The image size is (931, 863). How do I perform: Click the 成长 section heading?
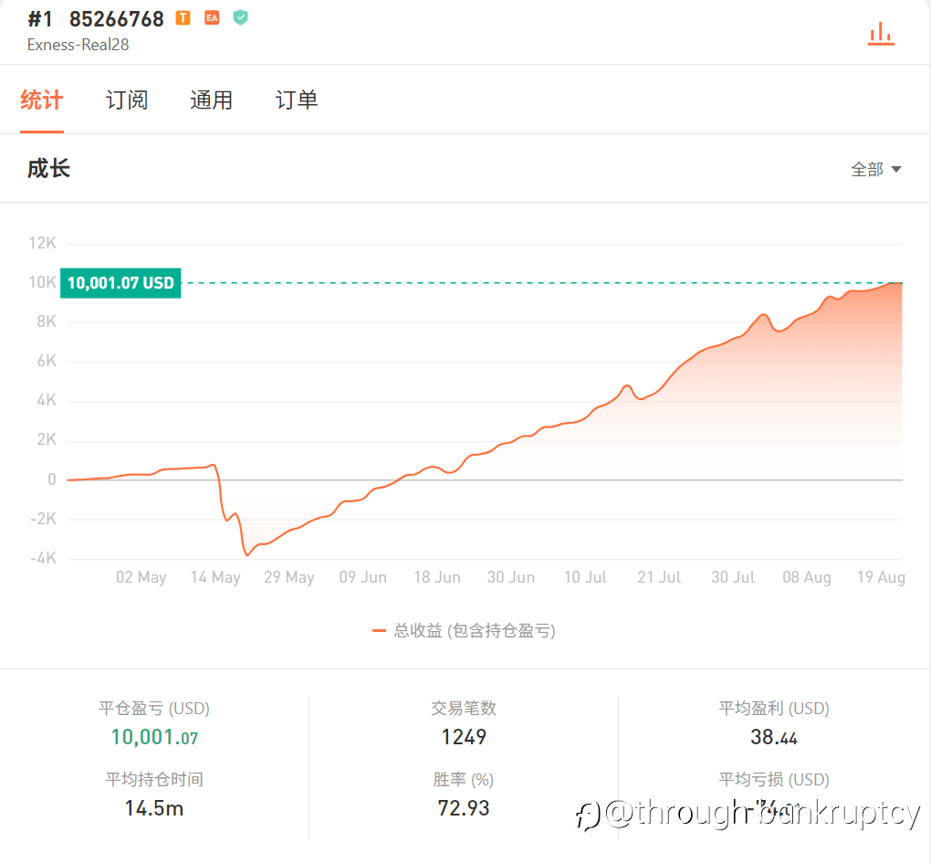(x=48, y=169)
